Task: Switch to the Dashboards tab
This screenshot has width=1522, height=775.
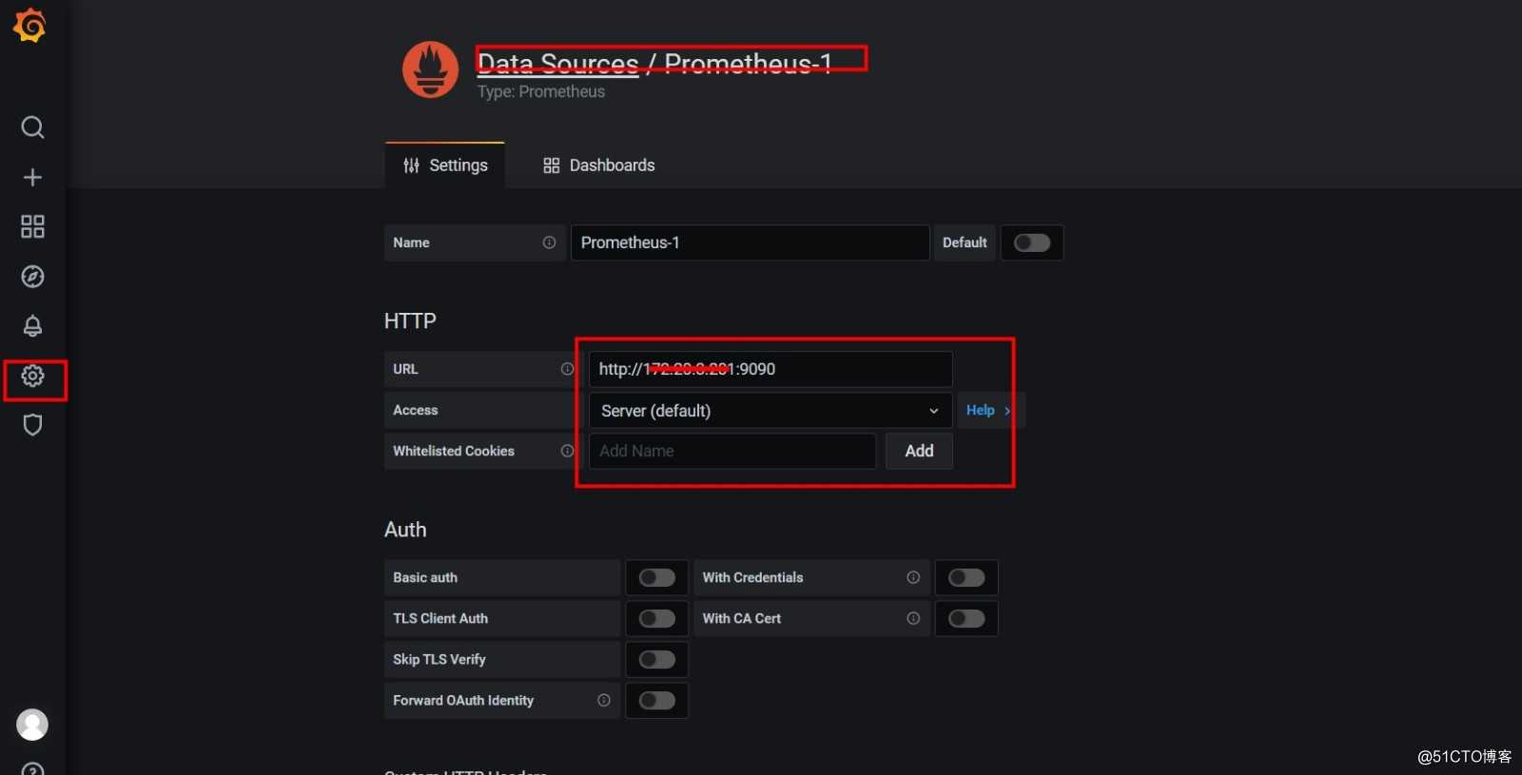Action: [599, 165]
